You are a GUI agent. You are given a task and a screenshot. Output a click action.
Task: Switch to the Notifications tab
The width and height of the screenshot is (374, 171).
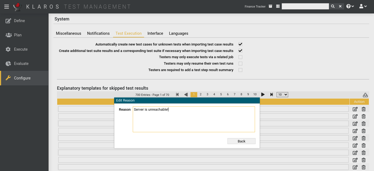tap(98, 33)
